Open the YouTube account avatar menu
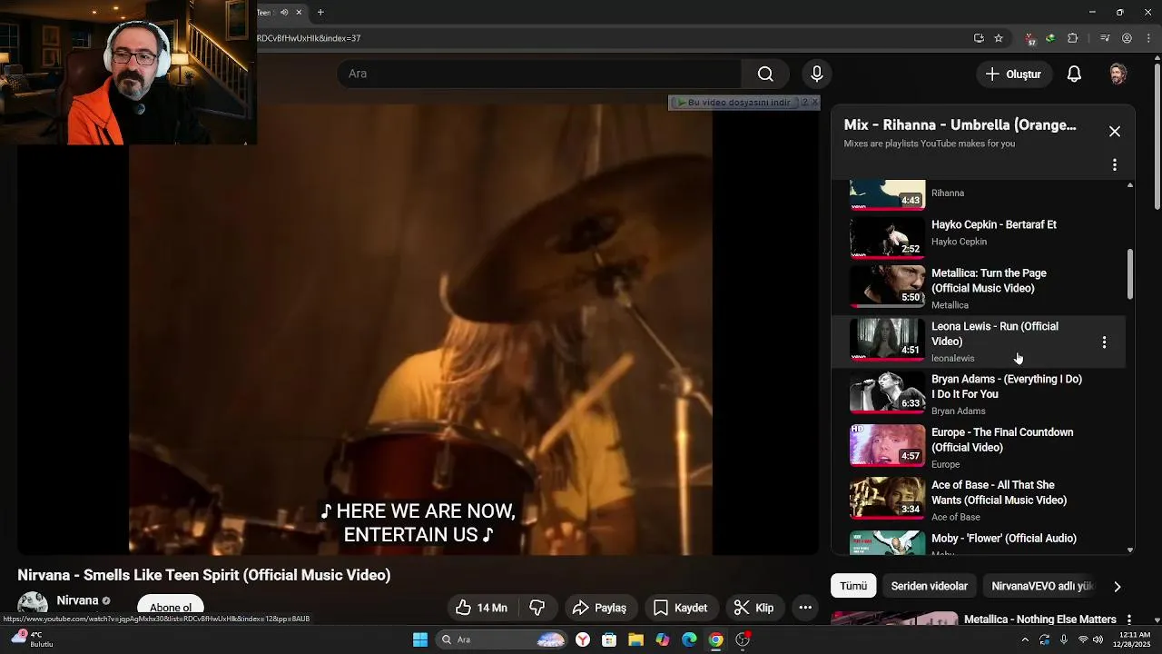 point(1118,74)
